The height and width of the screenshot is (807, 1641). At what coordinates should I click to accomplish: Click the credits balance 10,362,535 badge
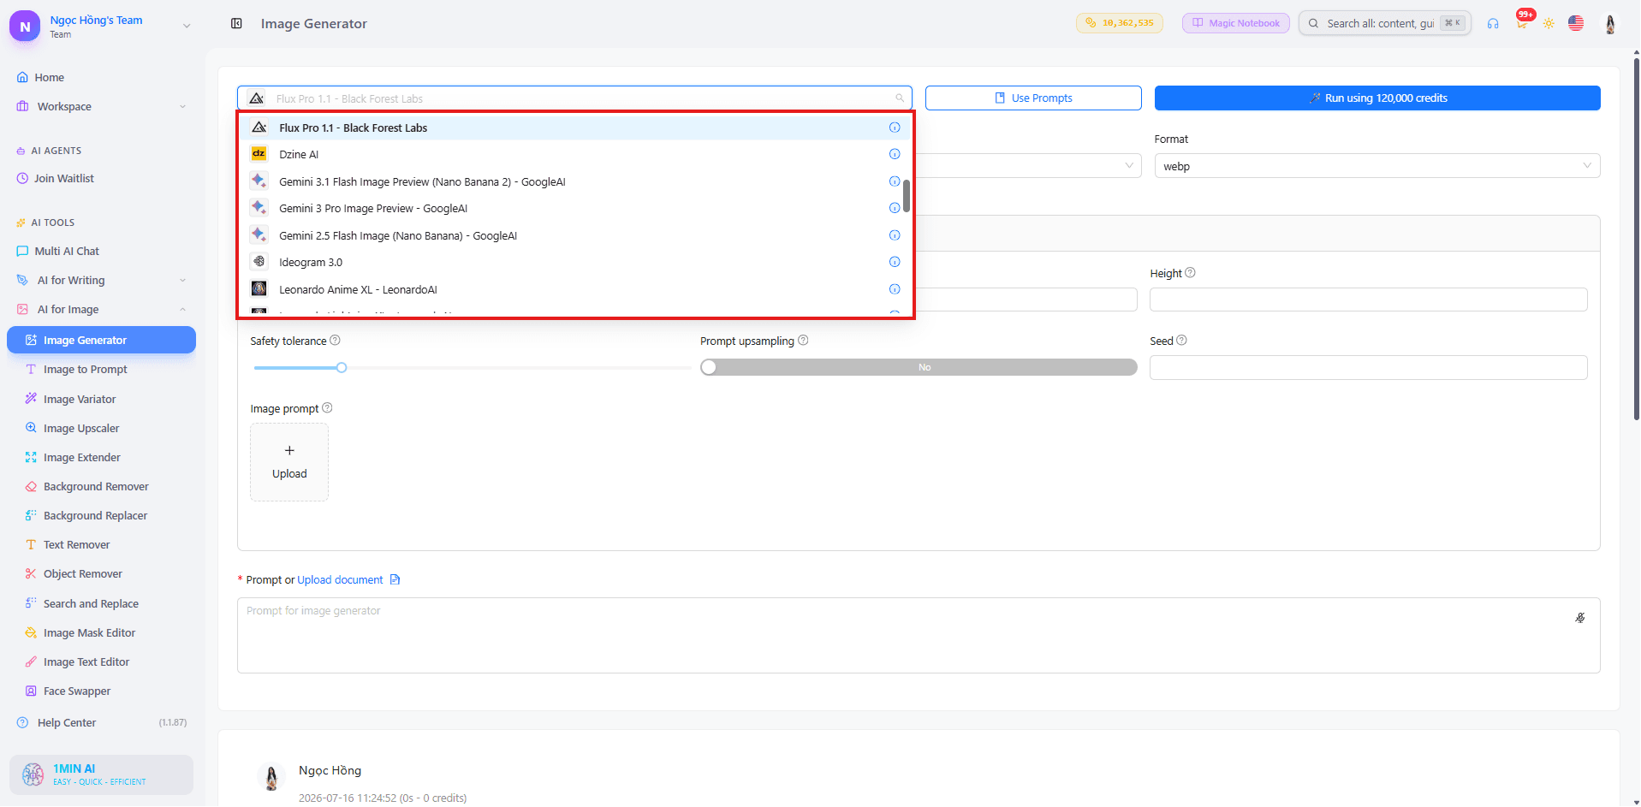coord(1120,23)
